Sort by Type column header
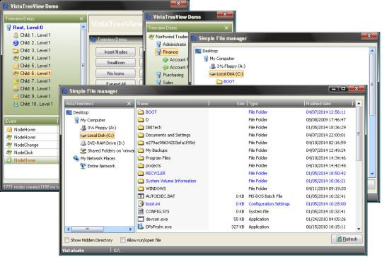Screen dimensions: 382x257 (276, 104)
